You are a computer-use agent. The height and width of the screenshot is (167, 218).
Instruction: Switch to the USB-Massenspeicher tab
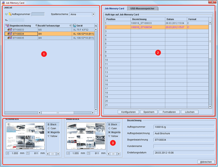point(142,9)
